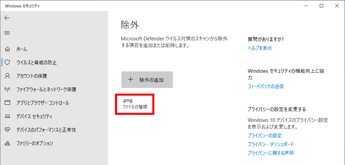This screenshot has height=165, width=345.
Task: Click the antenna icon for ファイアウォールとネットワーク保護
Action: (7, 90)
